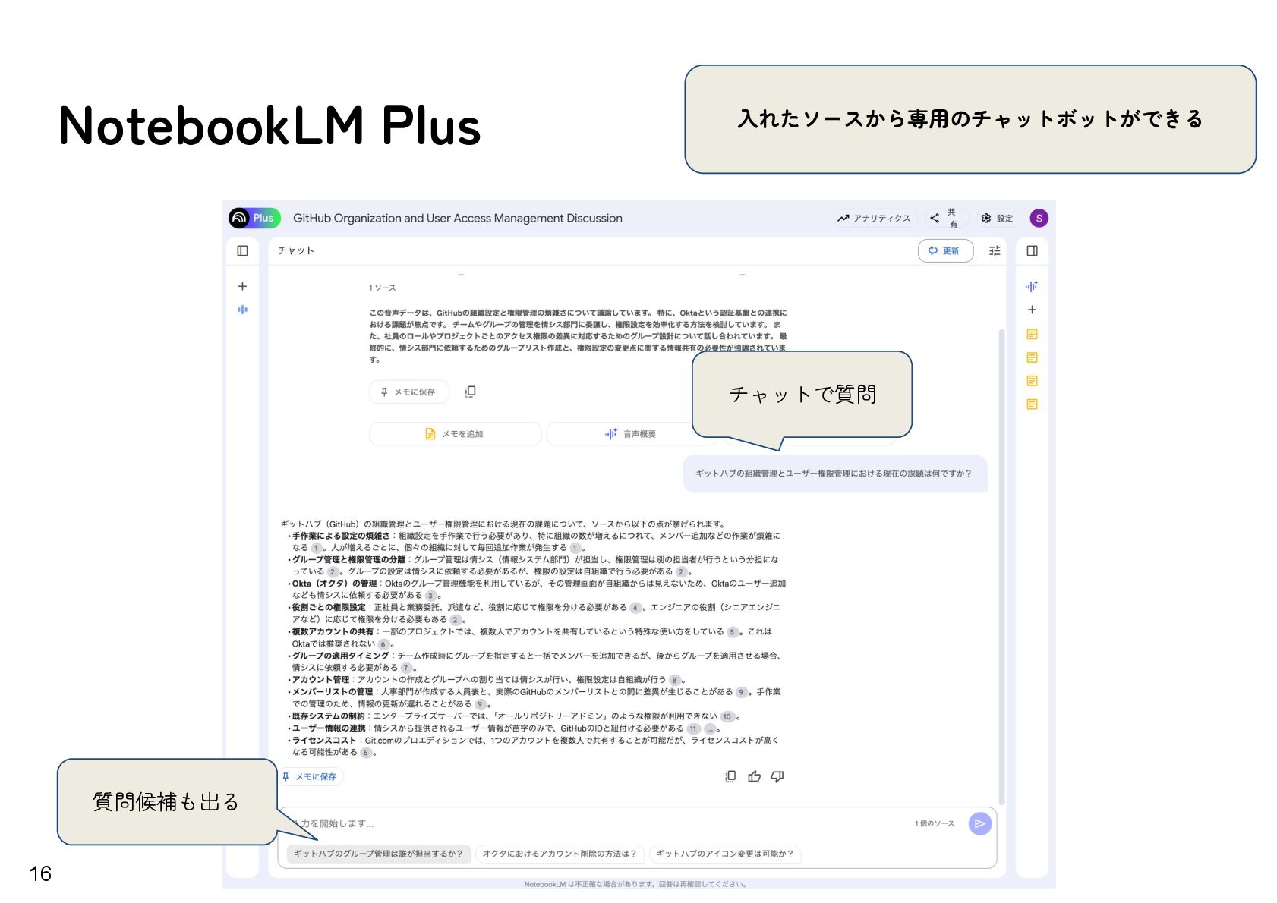Toggle the right studio panel icon
1277x903 pixels.
[x=1032, y=250]
